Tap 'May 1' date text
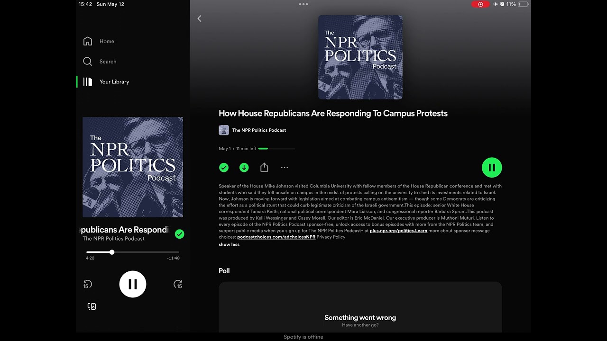 [x=225, y=149]
